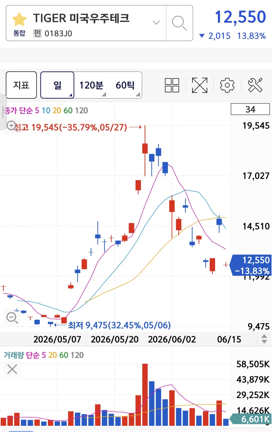This screenshot has width=272, height=432.
Task: Pull the left side panel handle
Action: coord(3,112)
